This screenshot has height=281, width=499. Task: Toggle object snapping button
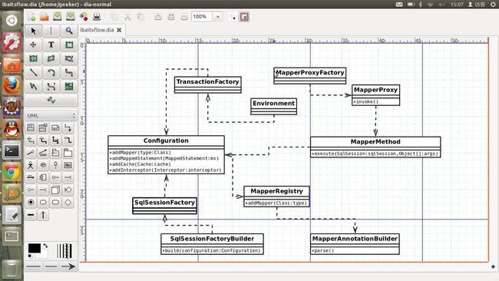[x=244, y=17]
